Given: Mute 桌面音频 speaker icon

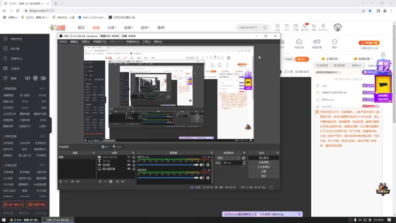Looking at the screenshot, I should 202,178.
